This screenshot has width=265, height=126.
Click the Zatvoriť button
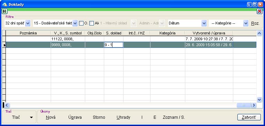click(249, 117)
